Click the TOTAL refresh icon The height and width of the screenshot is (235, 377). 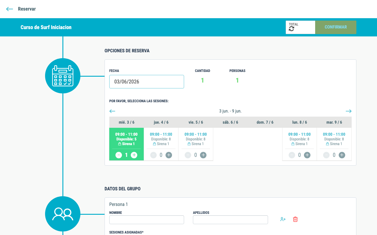click(291, 29)
